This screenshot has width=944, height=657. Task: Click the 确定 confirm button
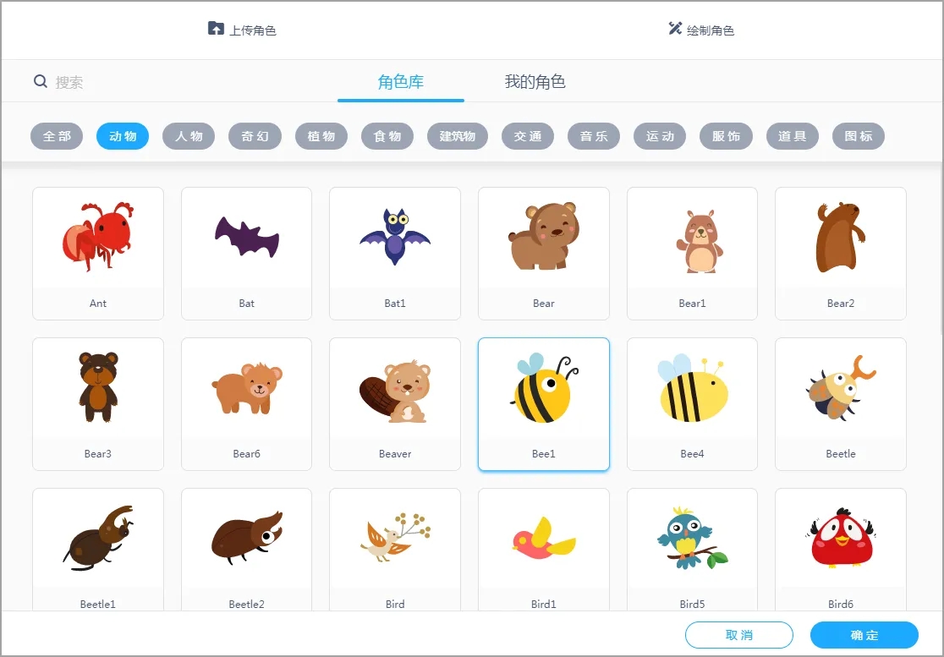pos(864,635)
